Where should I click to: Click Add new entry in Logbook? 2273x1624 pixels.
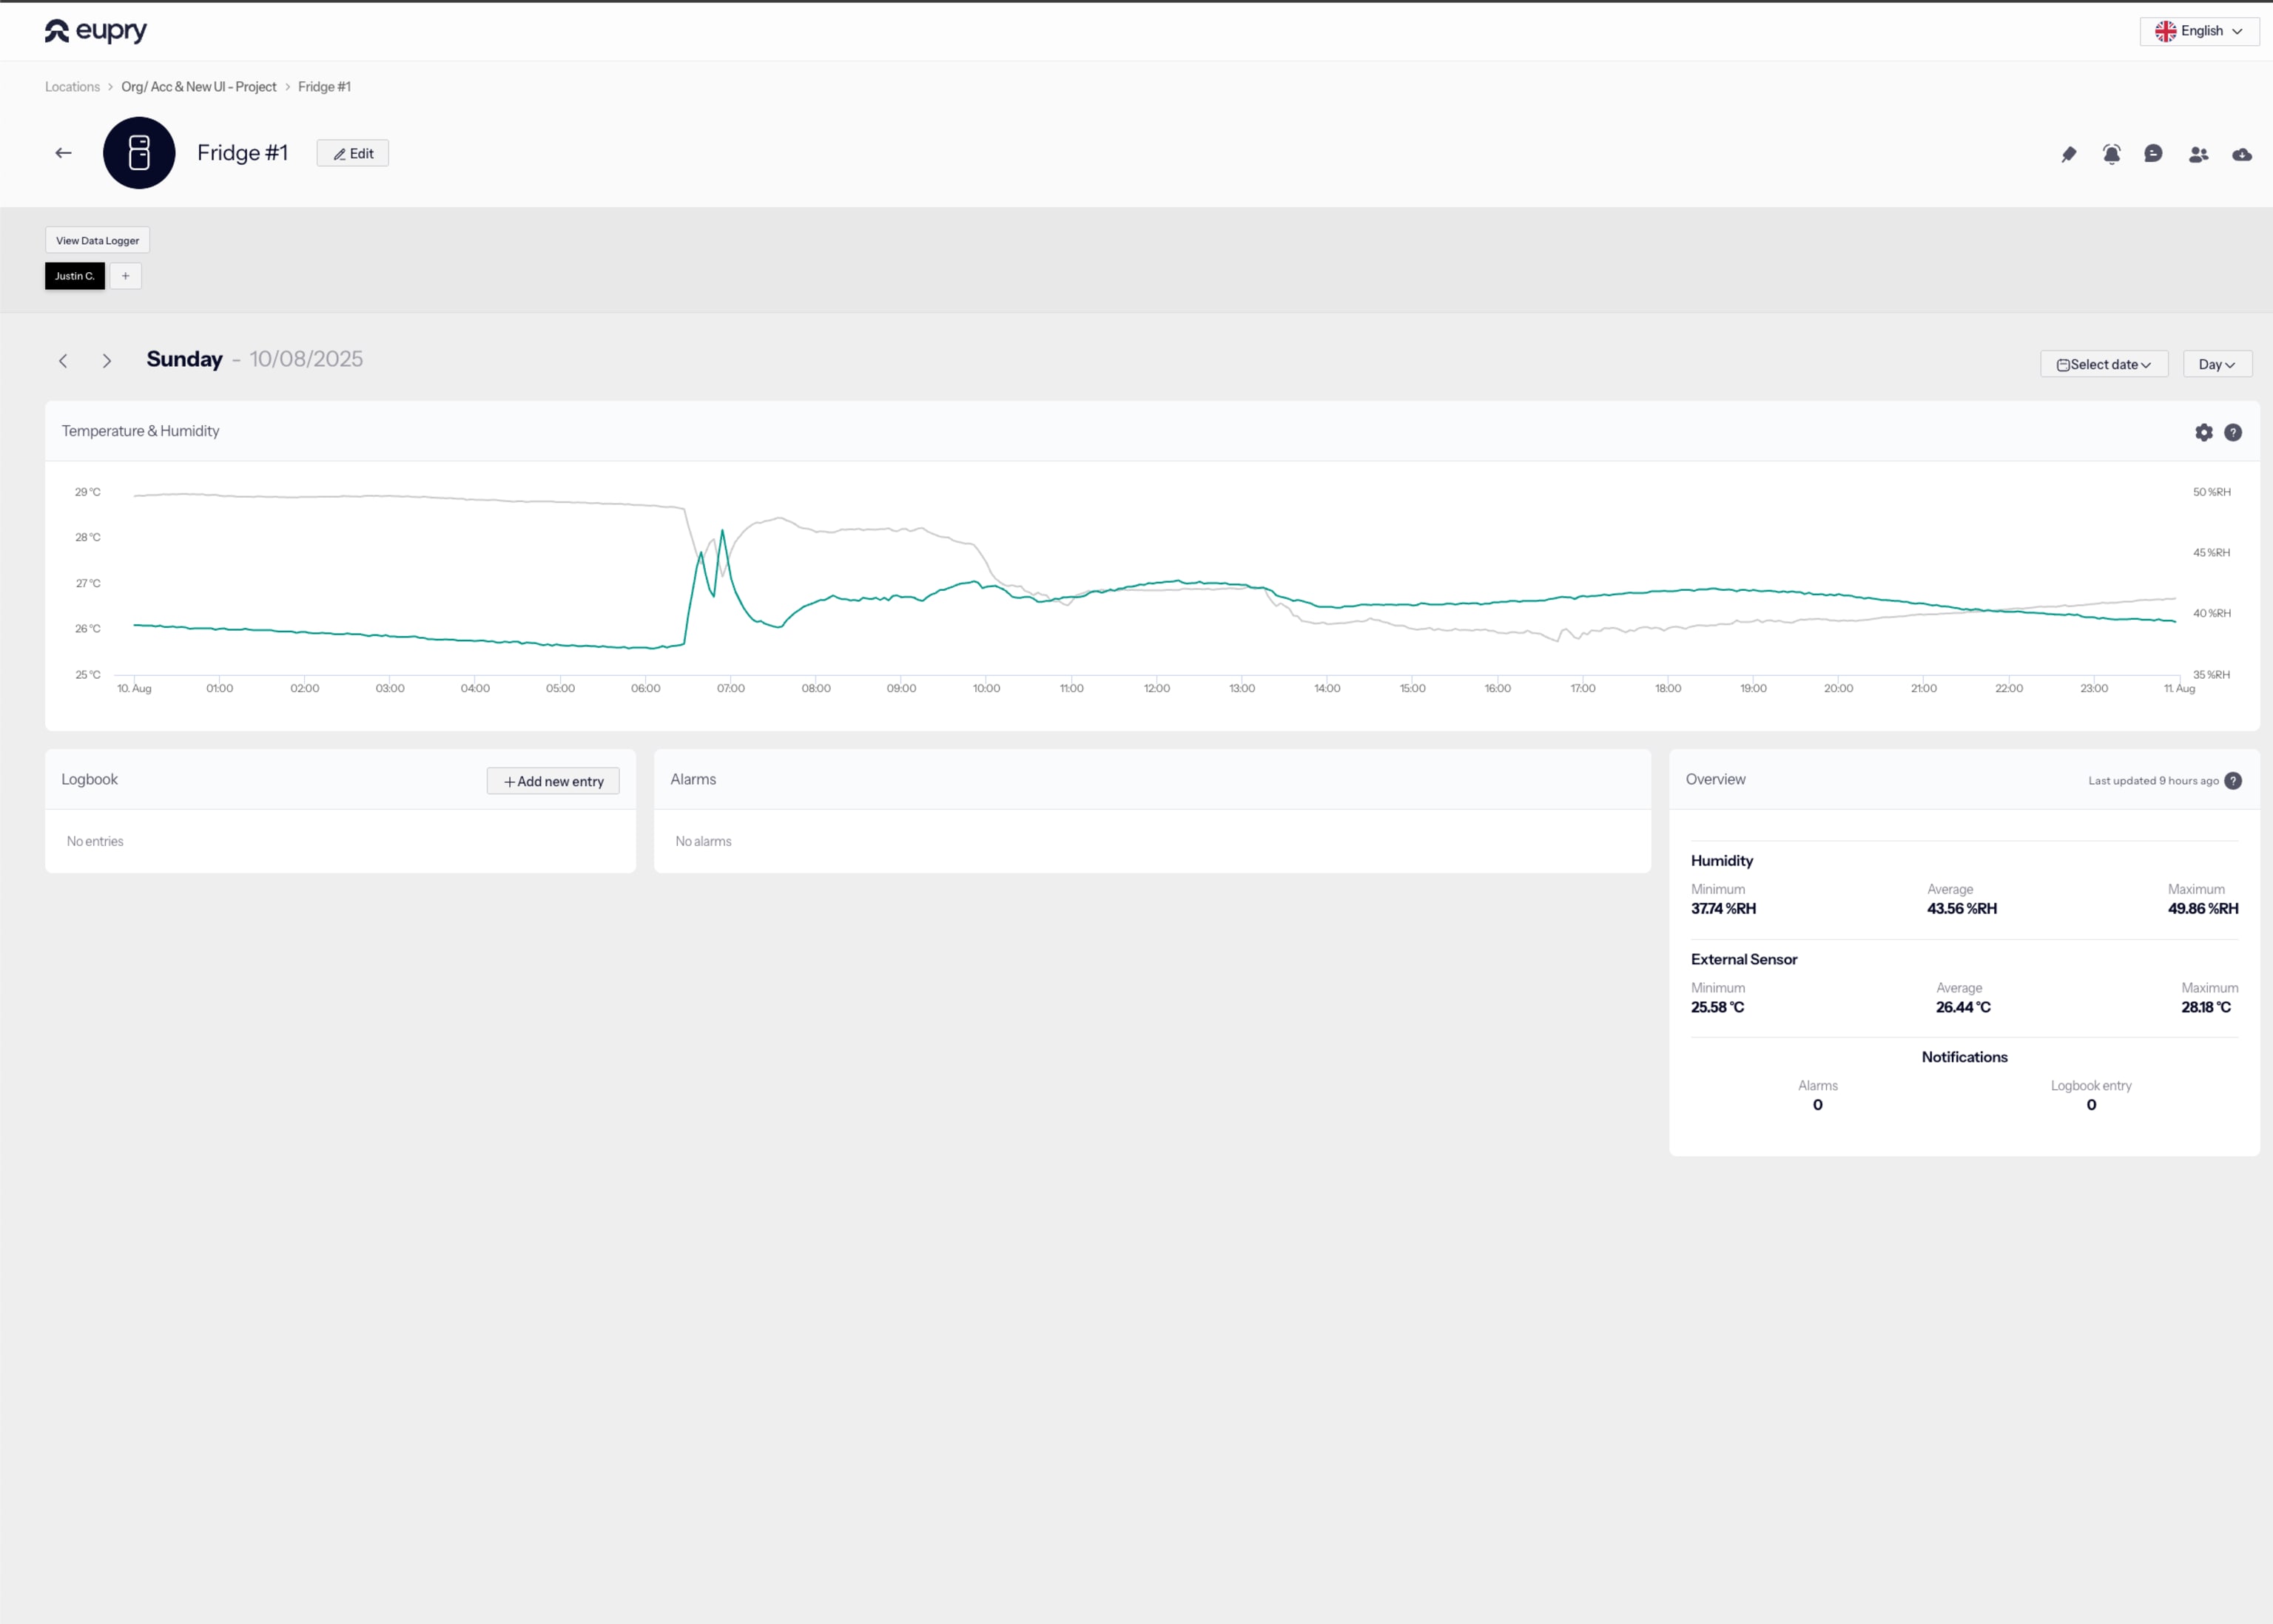tap(553, 781)
